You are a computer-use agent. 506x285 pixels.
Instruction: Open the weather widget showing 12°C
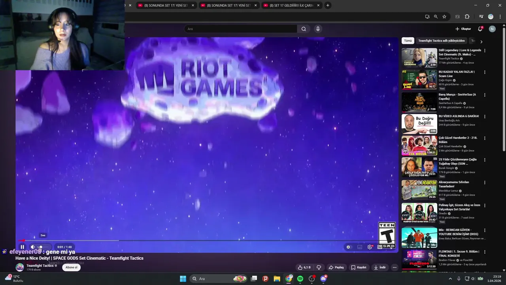click(x=14, y=279)
